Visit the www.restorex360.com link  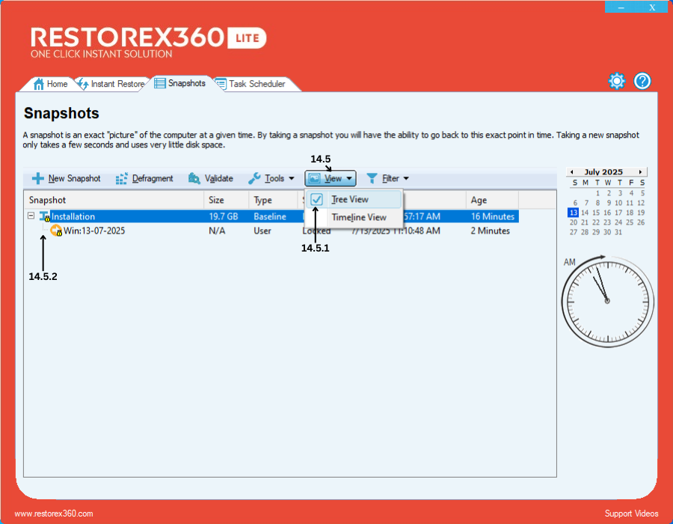tap(54, 514)
